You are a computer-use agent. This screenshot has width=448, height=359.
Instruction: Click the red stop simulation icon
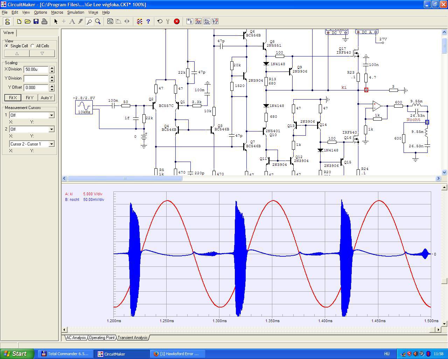pyautogui.click(x=177, y=21)
